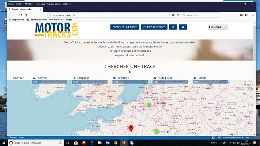Open the map layers control
The image size is (260, 146).
click(x=249, y=85)
